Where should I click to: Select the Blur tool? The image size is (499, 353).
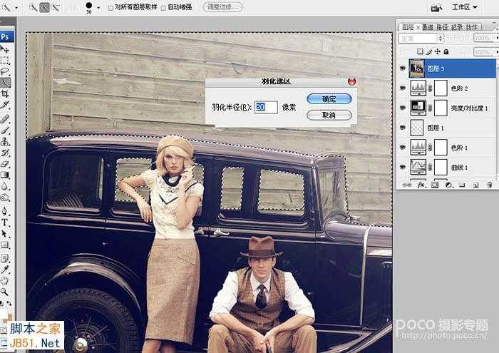(x=5, y=186)
